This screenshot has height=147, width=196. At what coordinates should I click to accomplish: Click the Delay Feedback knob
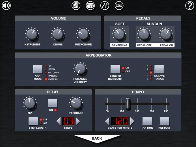point(76,103)
